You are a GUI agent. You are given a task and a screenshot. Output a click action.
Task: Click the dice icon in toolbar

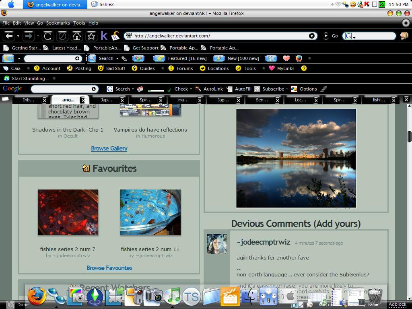271,58
